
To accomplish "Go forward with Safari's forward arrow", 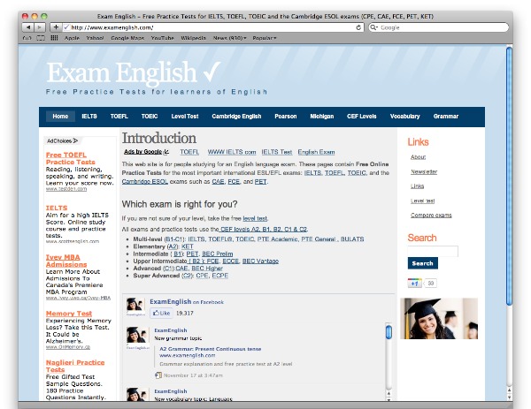I will point(40,27).
